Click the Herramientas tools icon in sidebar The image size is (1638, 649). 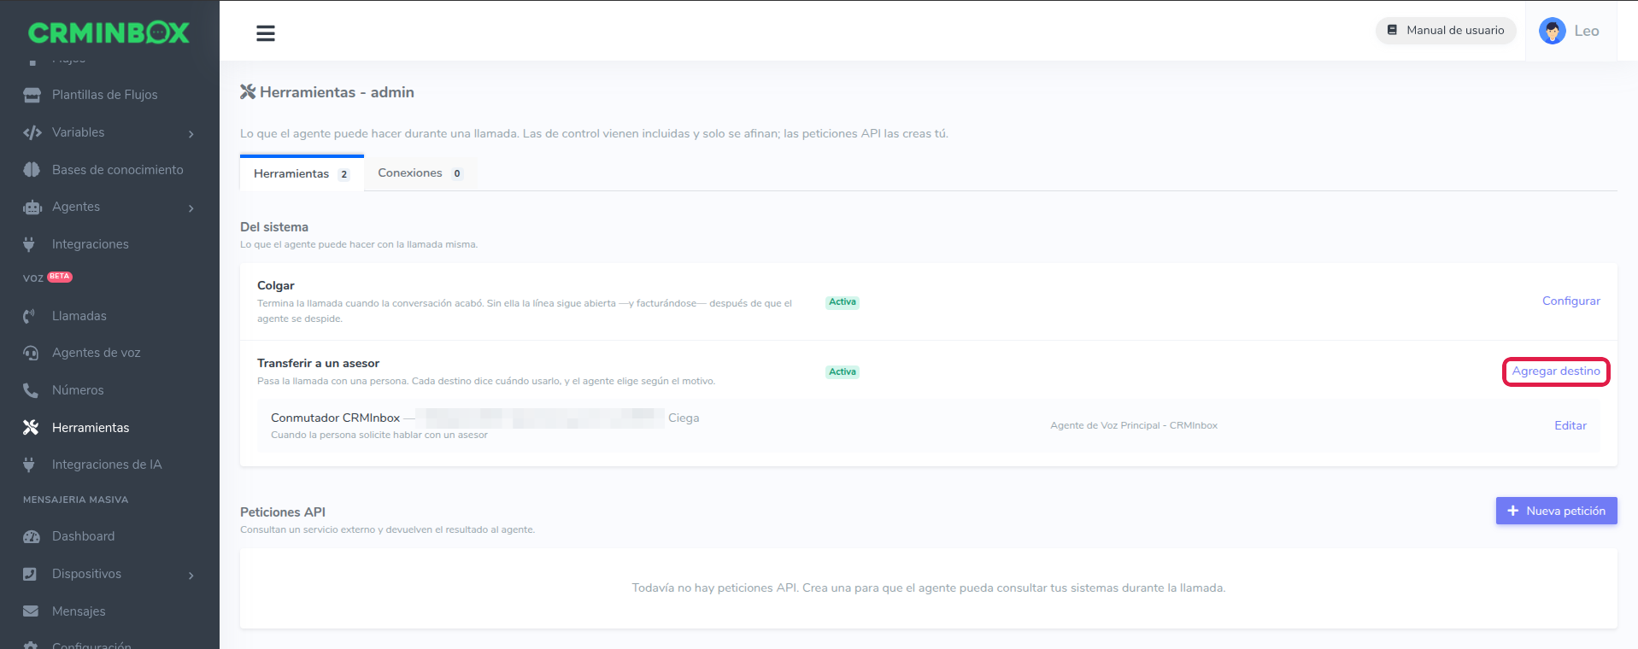31,427
